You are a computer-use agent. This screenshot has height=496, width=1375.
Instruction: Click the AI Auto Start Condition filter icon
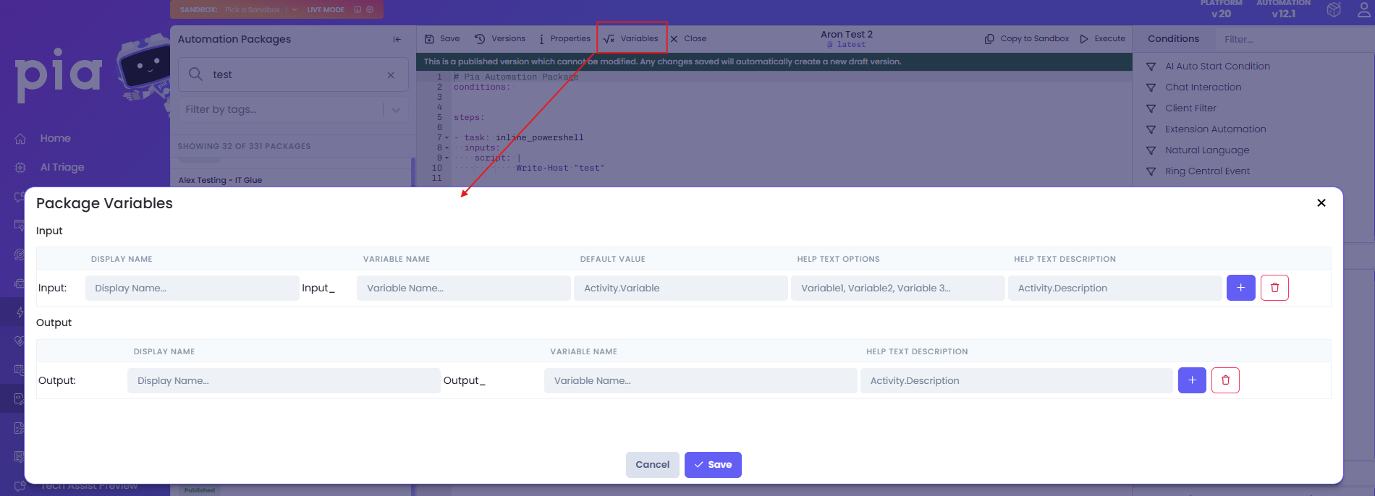click(1151, 67)
